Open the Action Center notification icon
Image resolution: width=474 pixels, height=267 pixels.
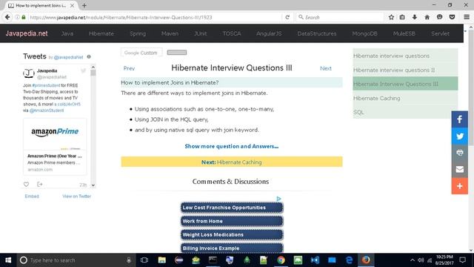pos(462,260)
